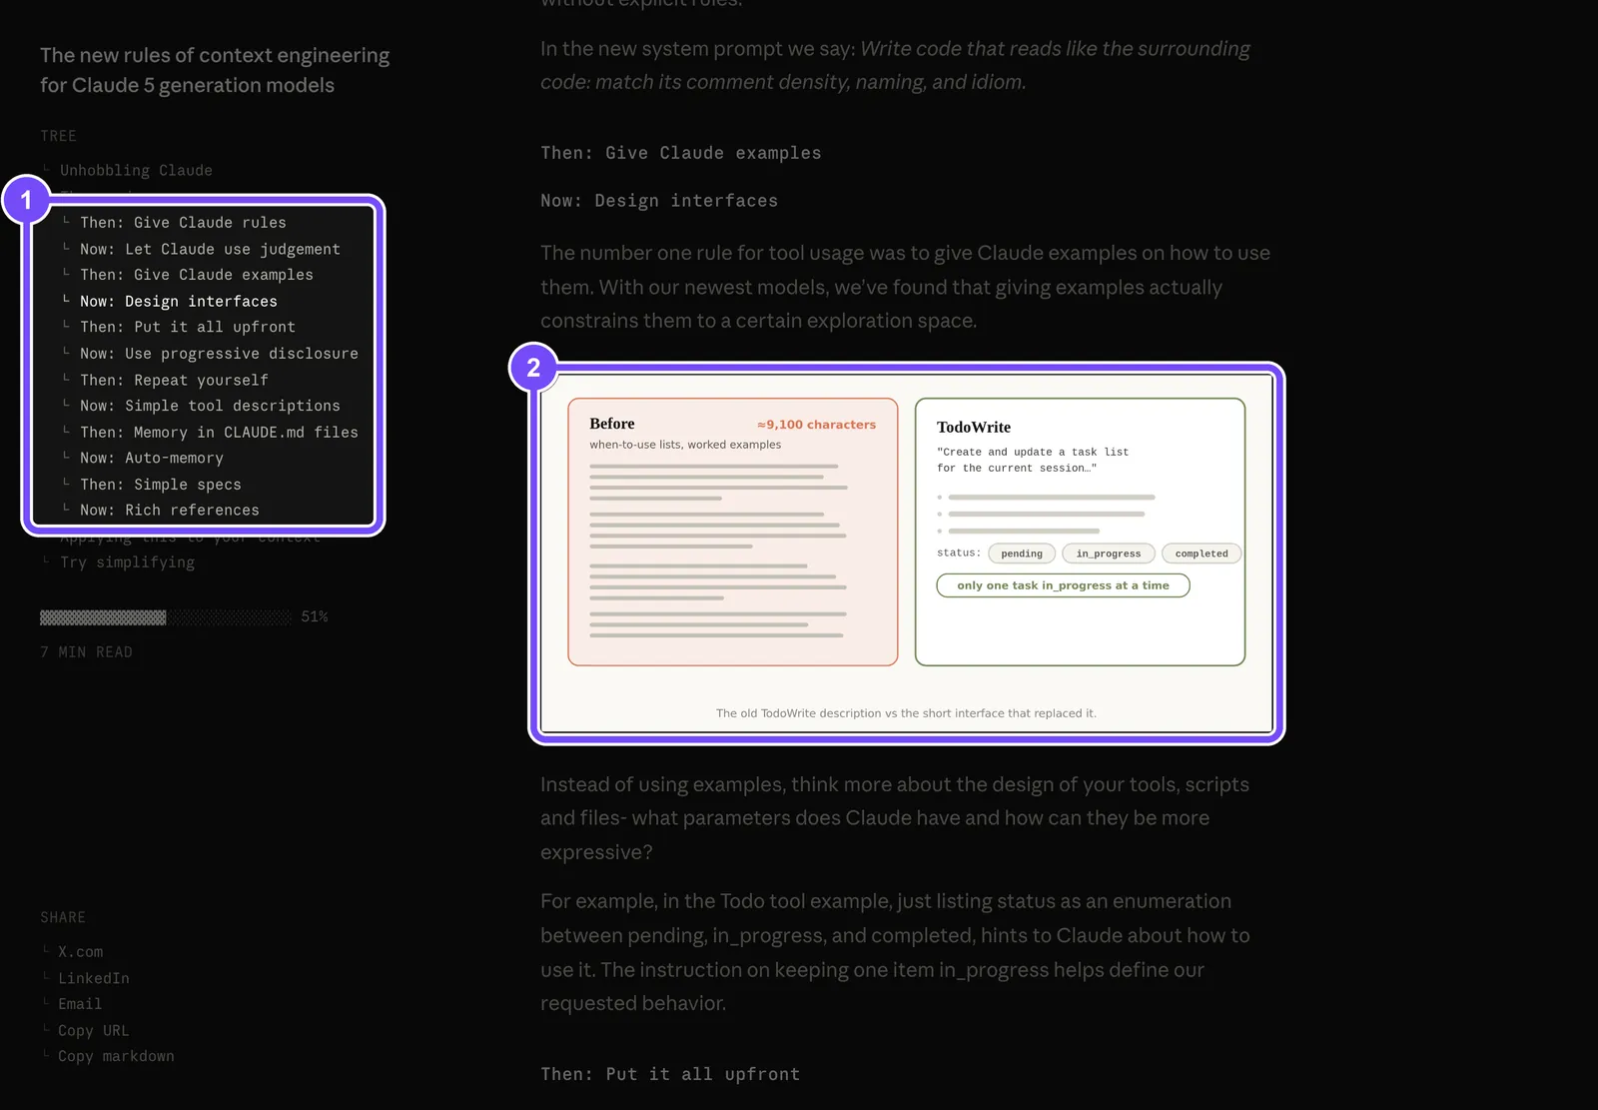This screenshot has width=1598, height=1110.
Task: Jump to 'Now: Simple tool descriptions'
Action: pos(210,406)
